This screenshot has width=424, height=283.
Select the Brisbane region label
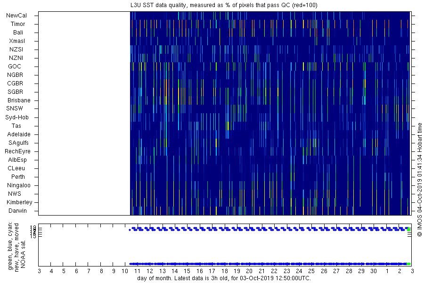(19, 100)
